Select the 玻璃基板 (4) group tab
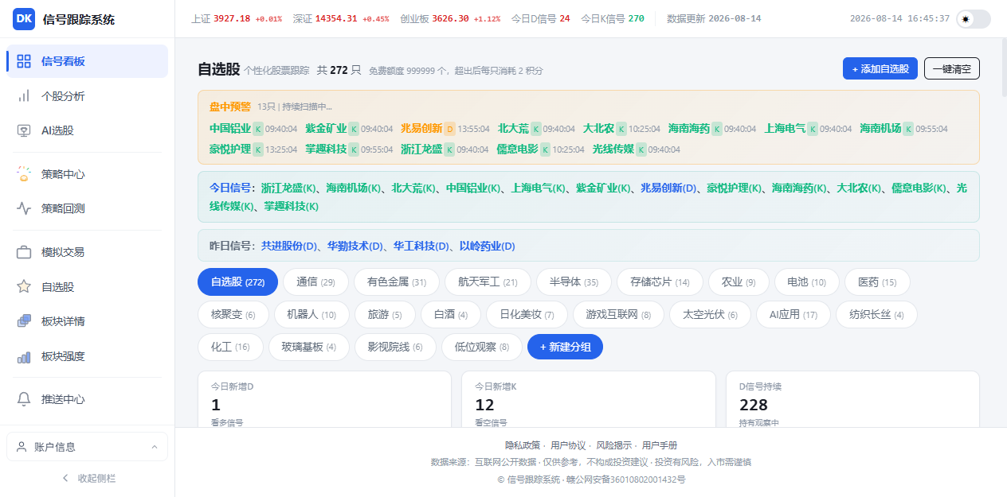Screen dimensions: 1007x497 [x=309, y=347]
